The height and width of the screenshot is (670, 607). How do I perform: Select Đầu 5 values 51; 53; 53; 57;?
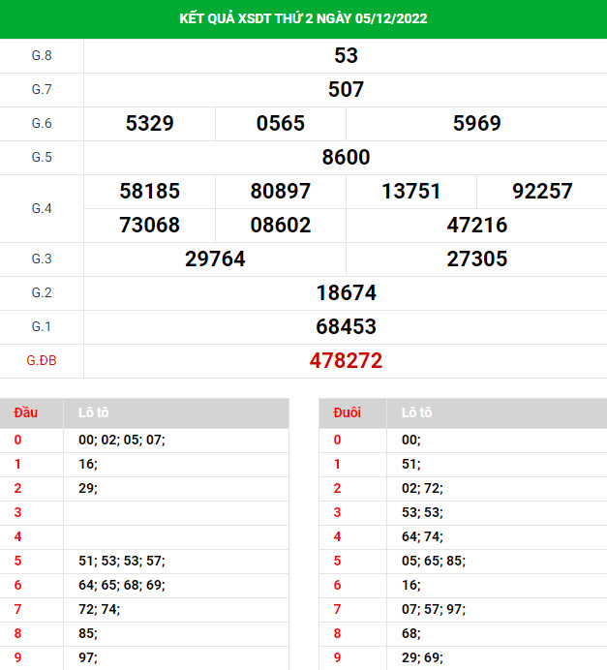pos(122,561)
